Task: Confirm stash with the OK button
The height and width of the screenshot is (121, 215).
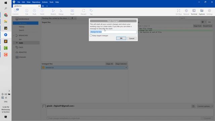Action: (121, 38)
